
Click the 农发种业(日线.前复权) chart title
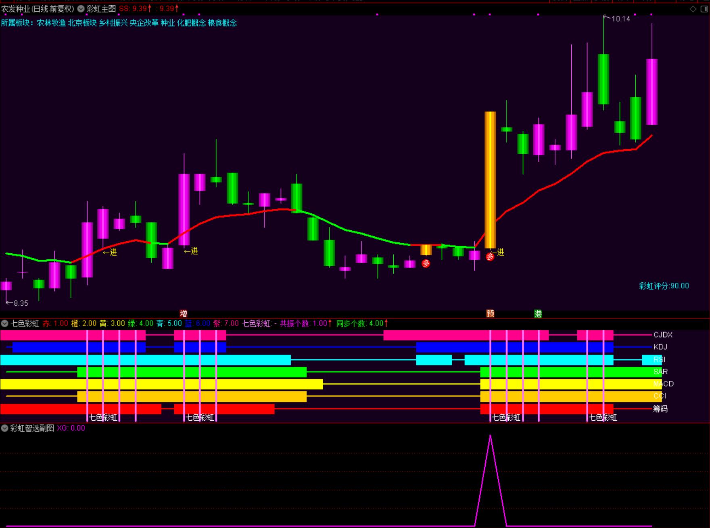point(38,8)
